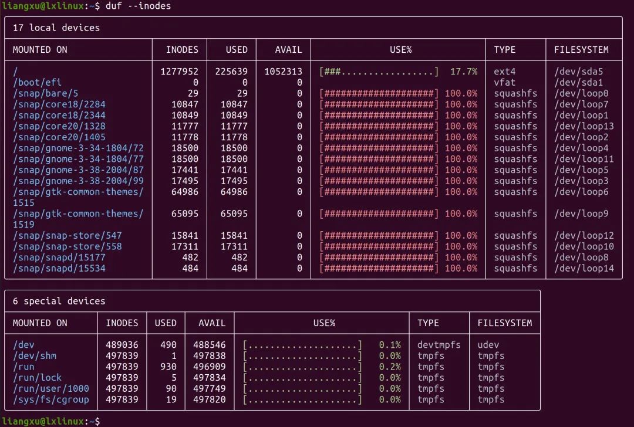Select /snap/gnome-3-34-1804/77 mount path

[78, 159]
